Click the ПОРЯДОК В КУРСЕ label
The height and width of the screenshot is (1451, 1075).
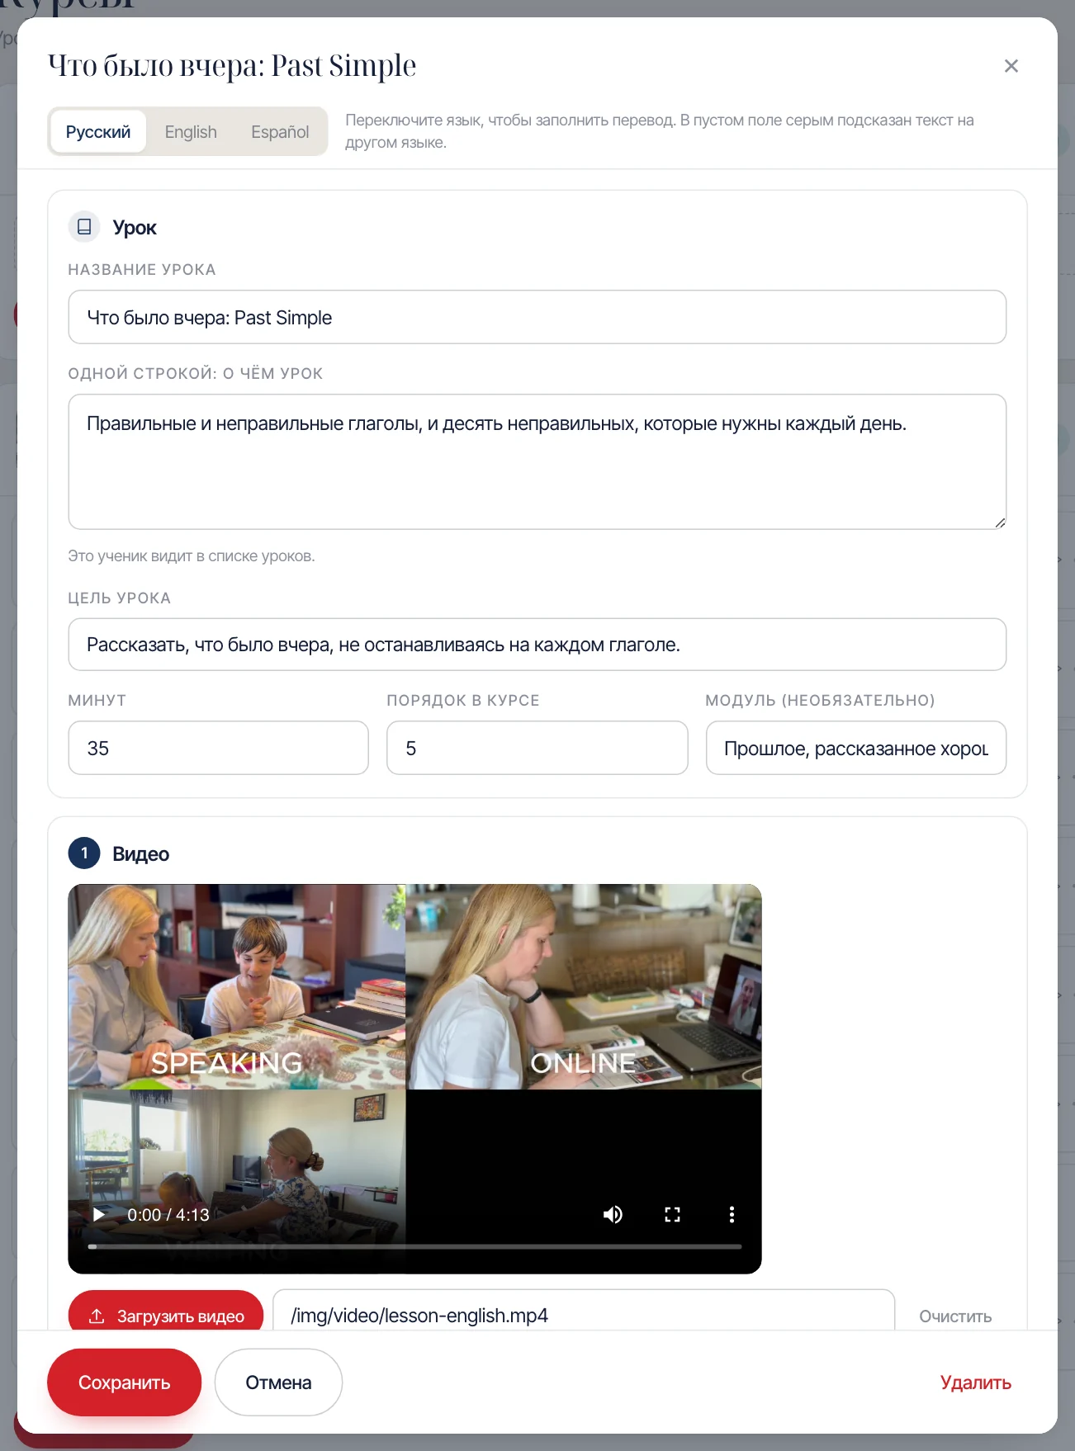pos(463,701)
